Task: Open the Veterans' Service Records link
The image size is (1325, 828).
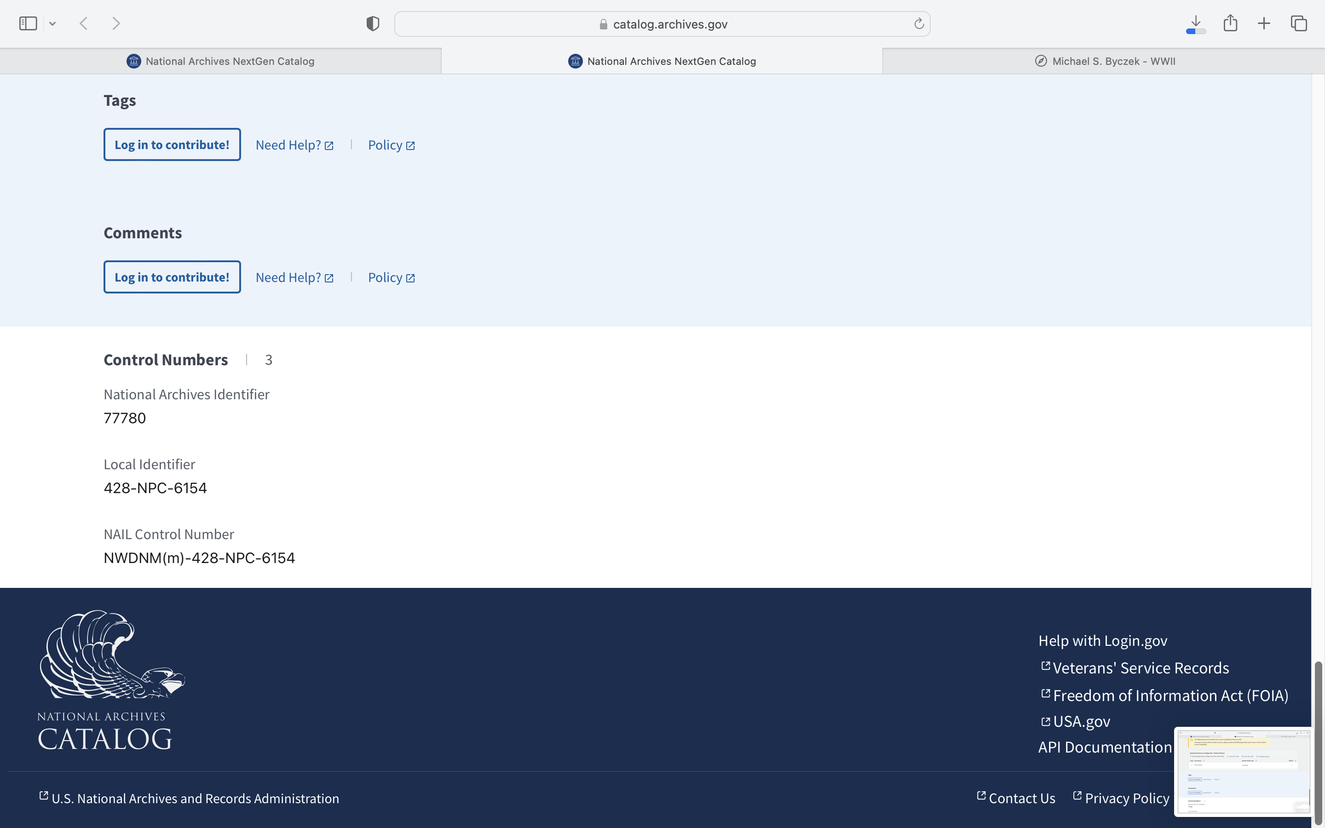Action: click(x=1141, y=668)
